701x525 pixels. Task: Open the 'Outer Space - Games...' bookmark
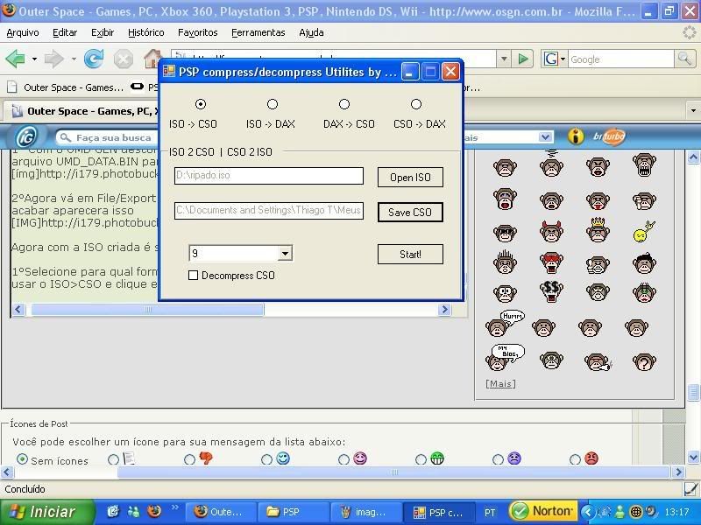tap(65, 87)
